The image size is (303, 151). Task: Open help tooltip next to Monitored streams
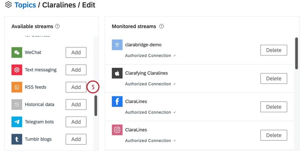(x=161, y=26)
